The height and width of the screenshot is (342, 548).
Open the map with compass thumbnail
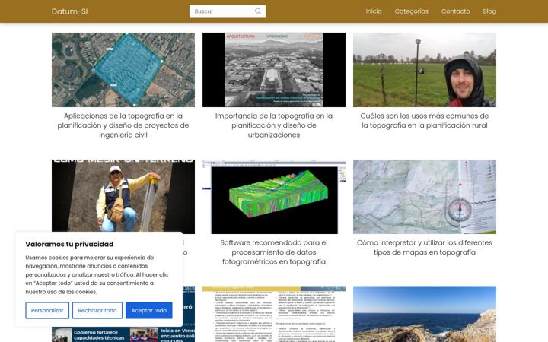[424, 197]
